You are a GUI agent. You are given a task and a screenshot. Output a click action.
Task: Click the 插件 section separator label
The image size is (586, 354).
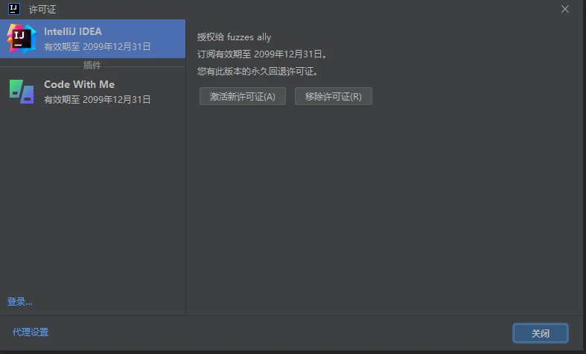[x=92, y=66]
